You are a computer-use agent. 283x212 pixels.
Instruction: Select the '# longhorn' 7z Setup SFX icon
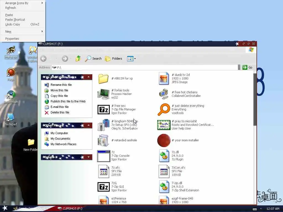103,125
